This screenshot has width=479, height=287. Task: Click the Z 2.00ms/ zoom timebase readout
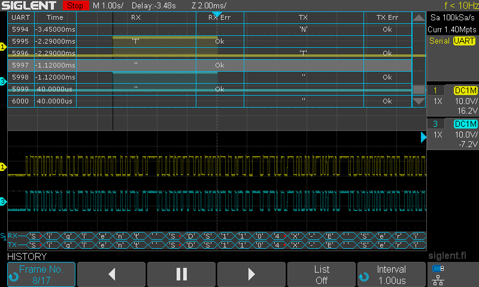point(209,5)
